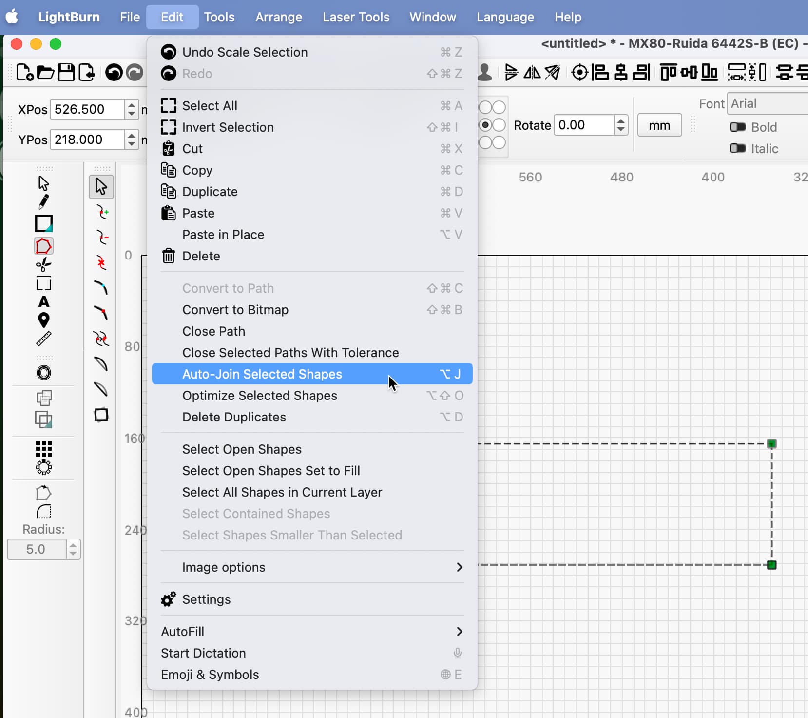Expand the AutoFill submenu
The height and width of the screenshot is (718, 808).
click(x=312, y=632)
